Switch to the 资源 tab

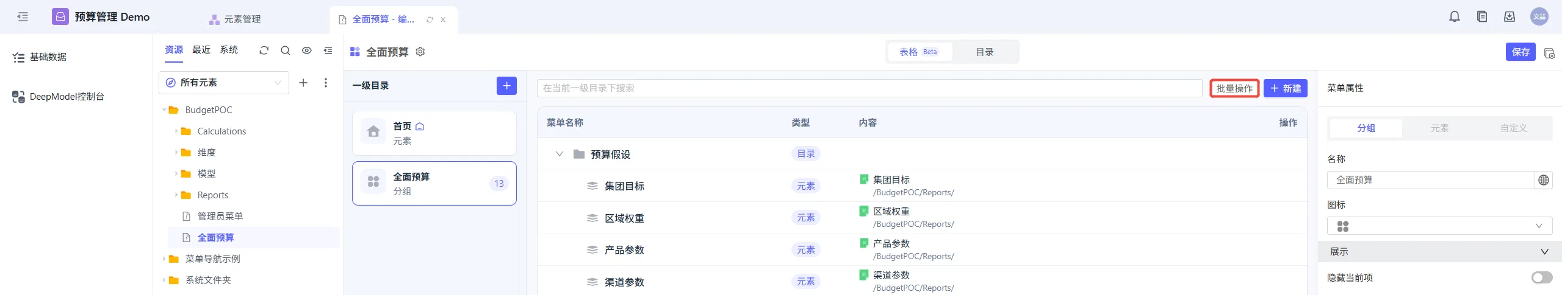pos(174,50)
